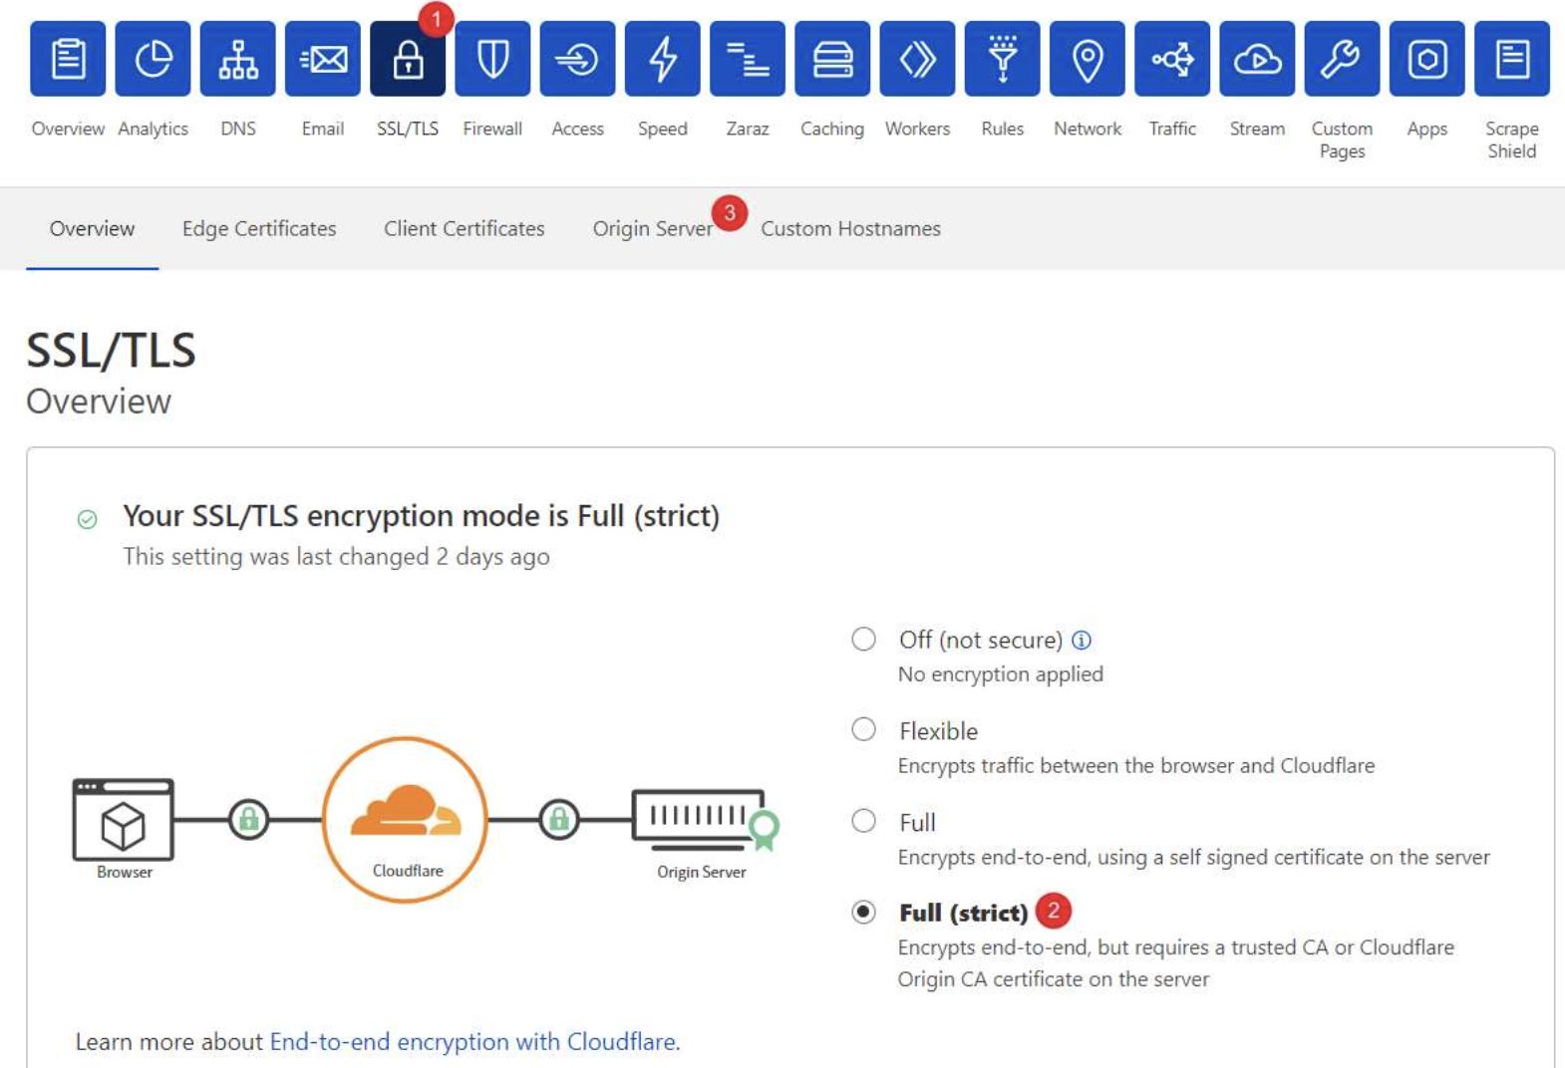The image size is (1565, 1068).
Task: Open the Scrape Shield document icon
Action: pyautogui.click(x=1512, y=59)
